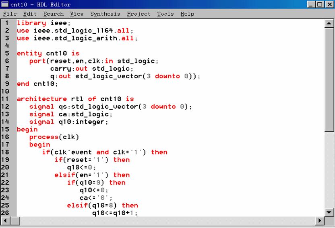Click the HDL Editor window system icon
Screen dimensions: 335x228
point(5,4)
